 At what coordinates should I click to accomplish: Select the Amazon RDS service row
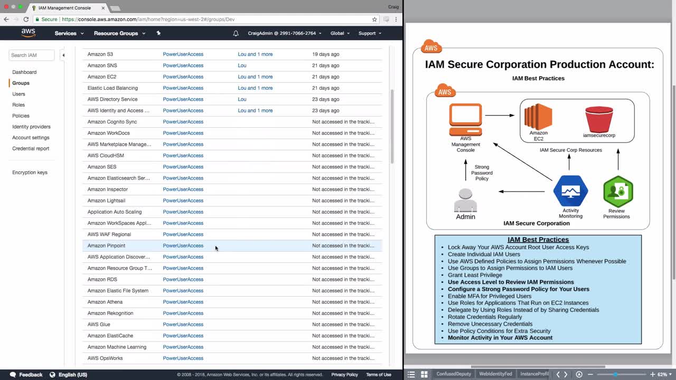point(232,279)
